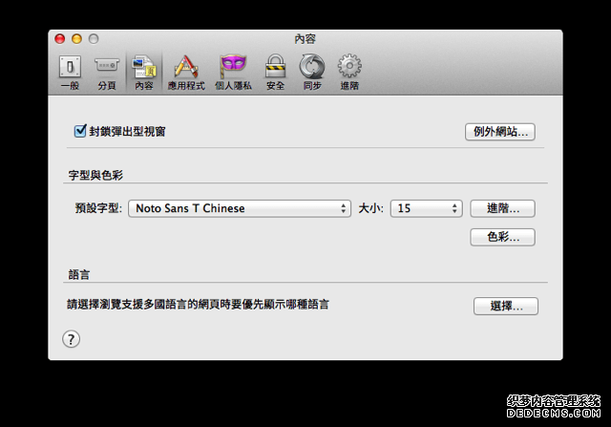Click the 預設字型 label text
This screenshot has width=611, height=427.
(x=98, y=208)
